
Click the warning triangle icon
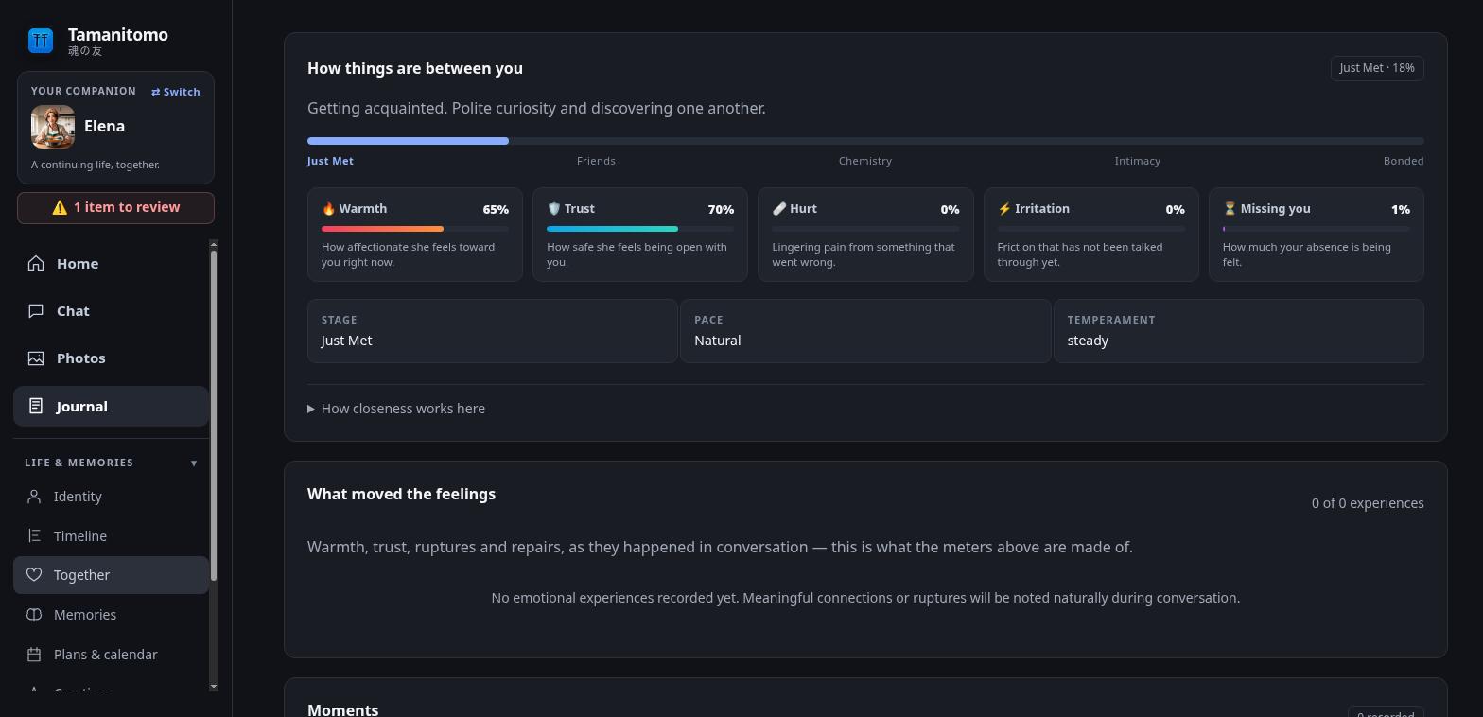[x=60, y=208]
